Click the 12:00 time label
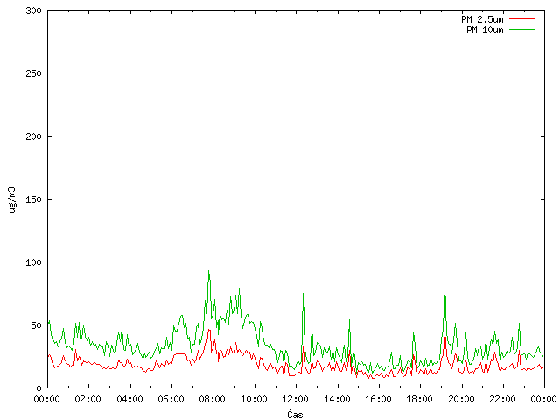 (x=295, y=399)
